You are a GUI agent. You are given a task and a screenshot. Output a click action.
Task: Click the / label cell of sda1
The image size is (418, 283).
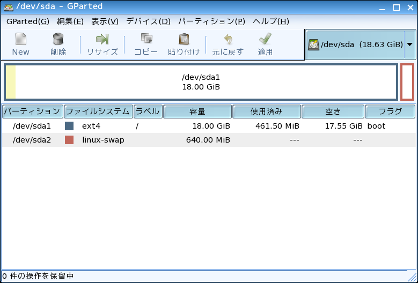pyautogui.click(x=137, y=126)
